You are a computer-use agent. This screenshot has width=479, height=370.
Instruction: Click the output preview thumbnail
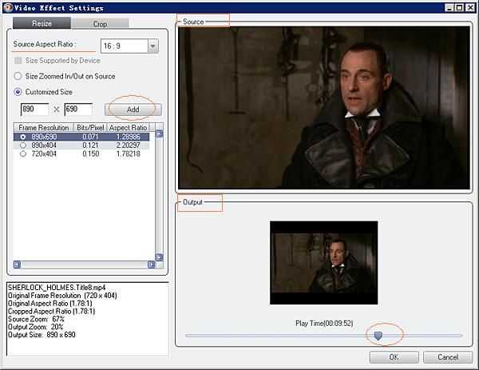point(324,263)
